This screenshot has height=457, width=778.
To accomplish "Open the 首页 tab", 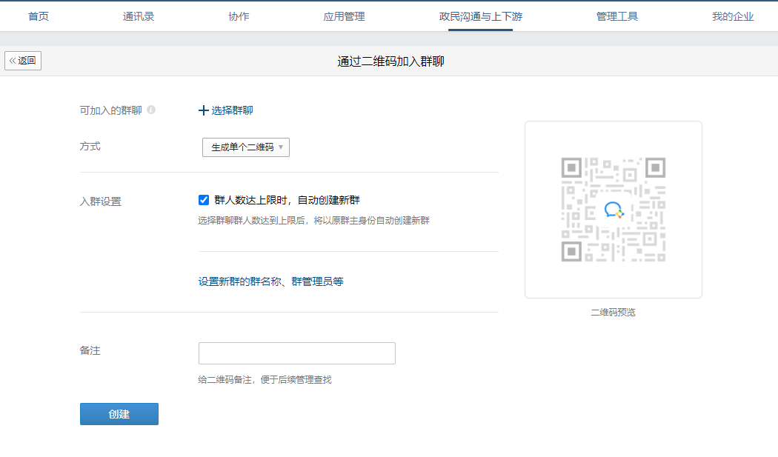I will [39, 16].
